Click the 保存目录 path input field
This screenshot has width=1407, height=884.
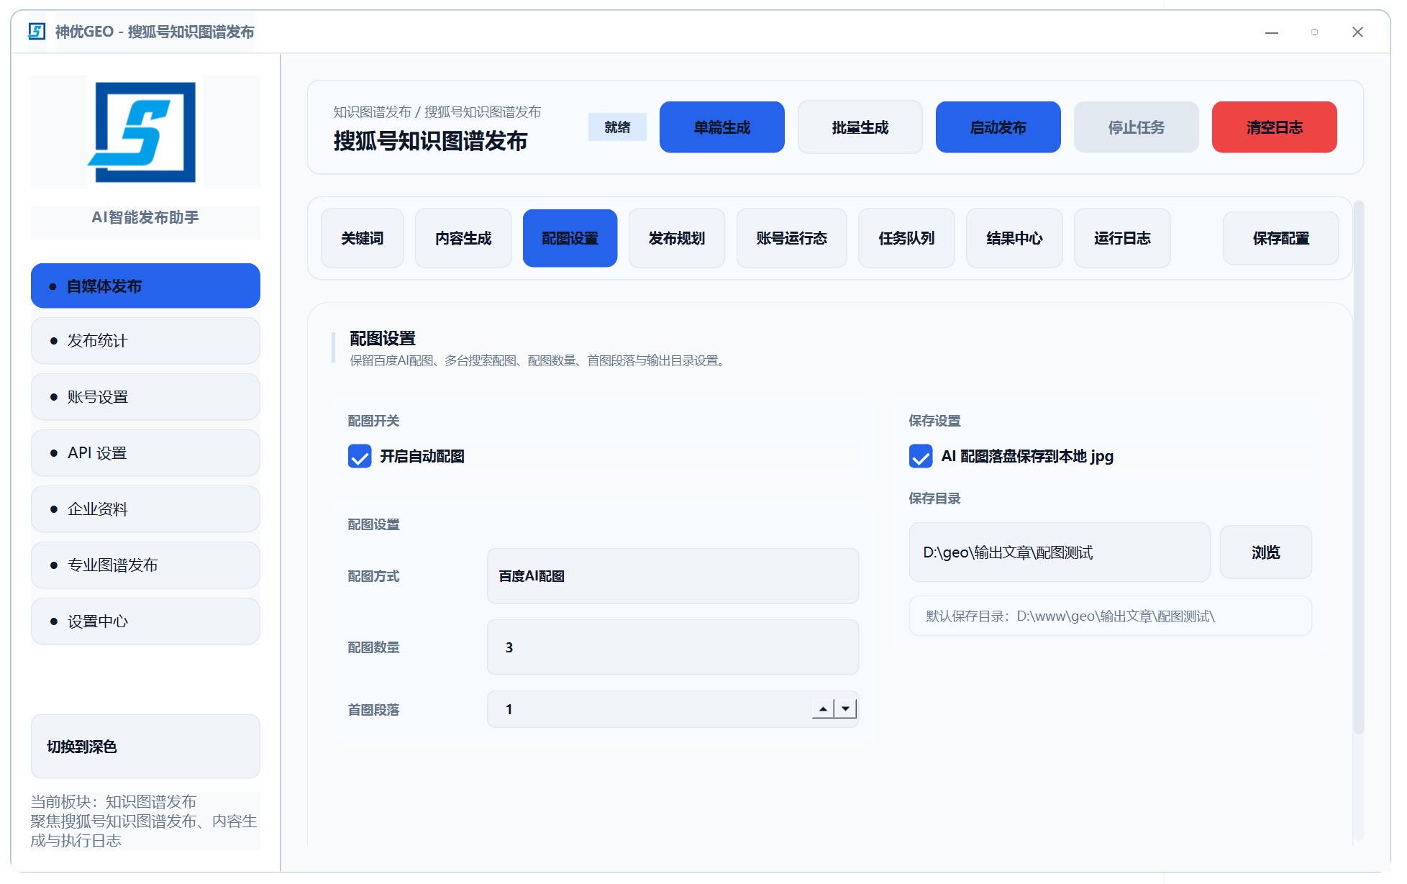click(x=1060, y=552)
